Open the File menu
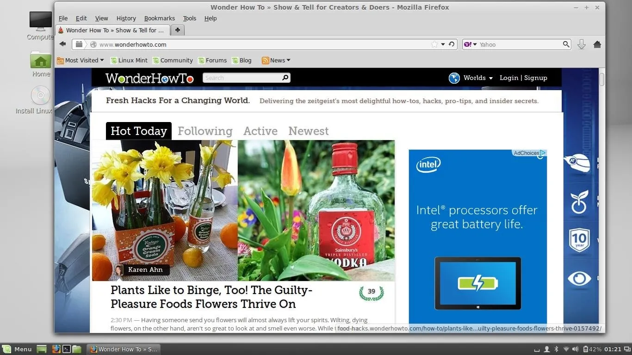Viewport: 632px width, 355px height. [x=63, y=18]
